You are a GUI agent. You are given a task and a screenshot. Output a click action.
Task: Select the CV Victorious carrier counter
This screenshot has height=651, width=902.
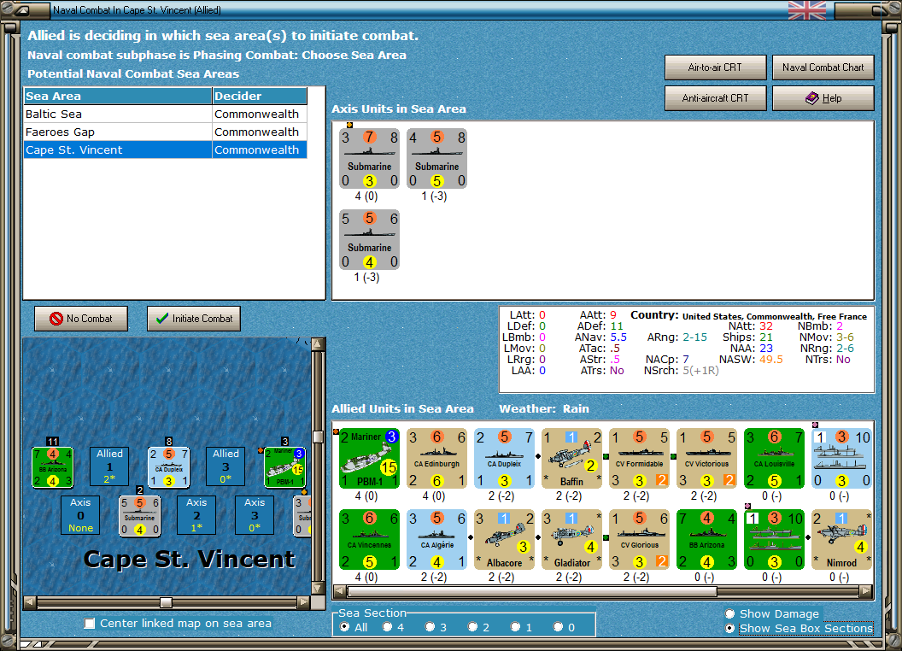707,459
